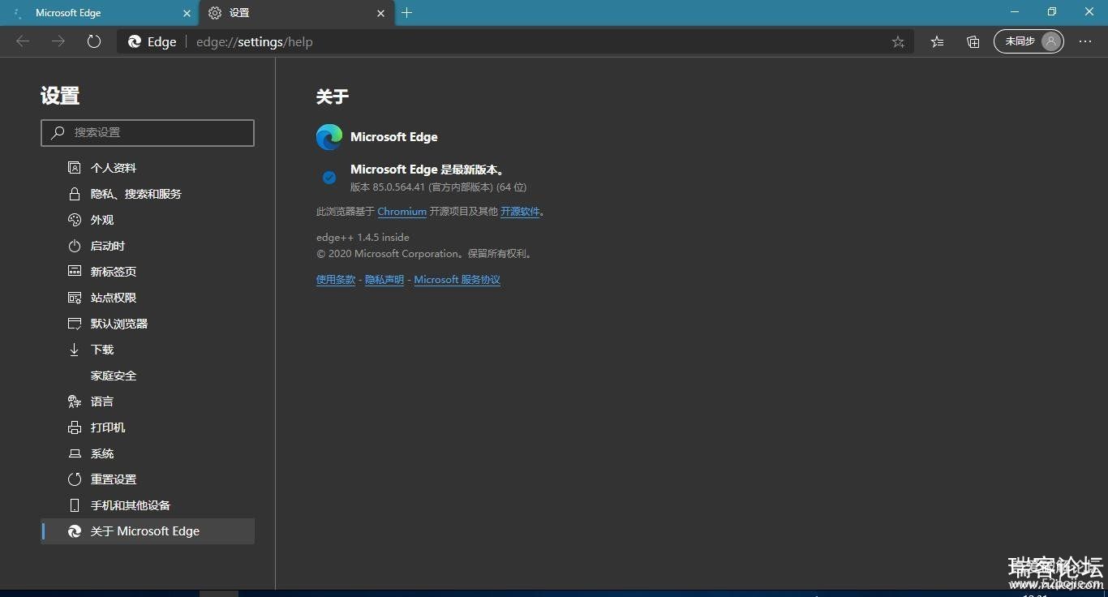Go to 下载 settings
The image size is (1108, 597).
148,350
